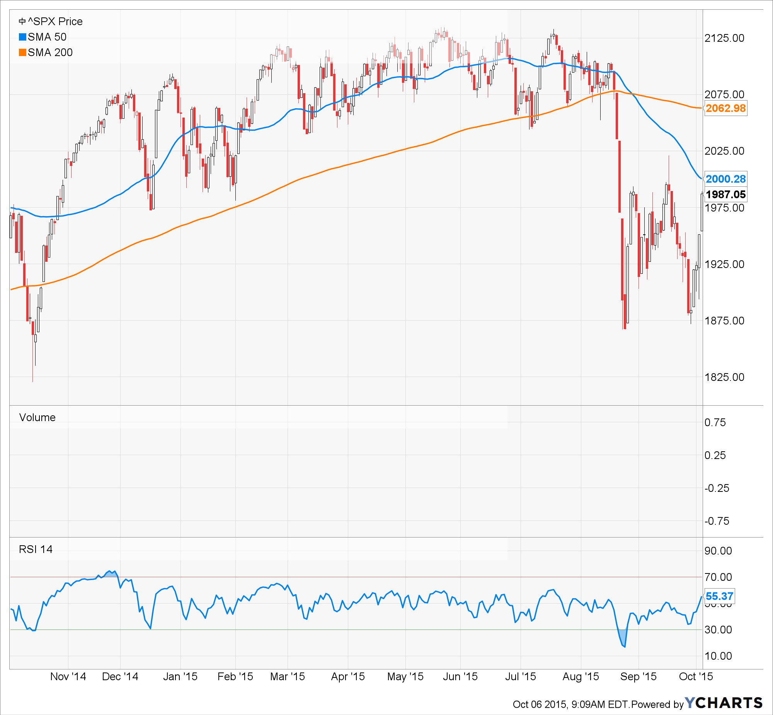Click the orange SMA 200 legend swatch
Viewport: 773px width, 715px height.
(x=22, y=53)
